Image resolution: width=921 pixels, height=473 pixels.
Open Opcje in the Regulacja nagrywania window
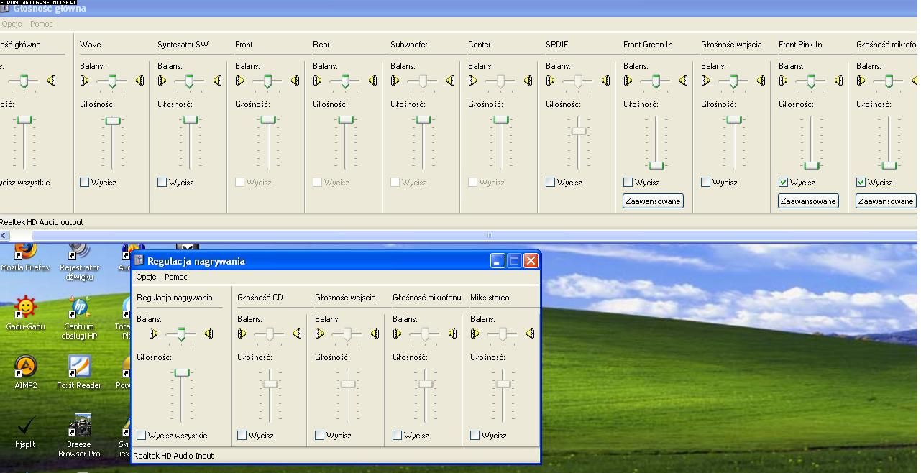click(146, 277)
